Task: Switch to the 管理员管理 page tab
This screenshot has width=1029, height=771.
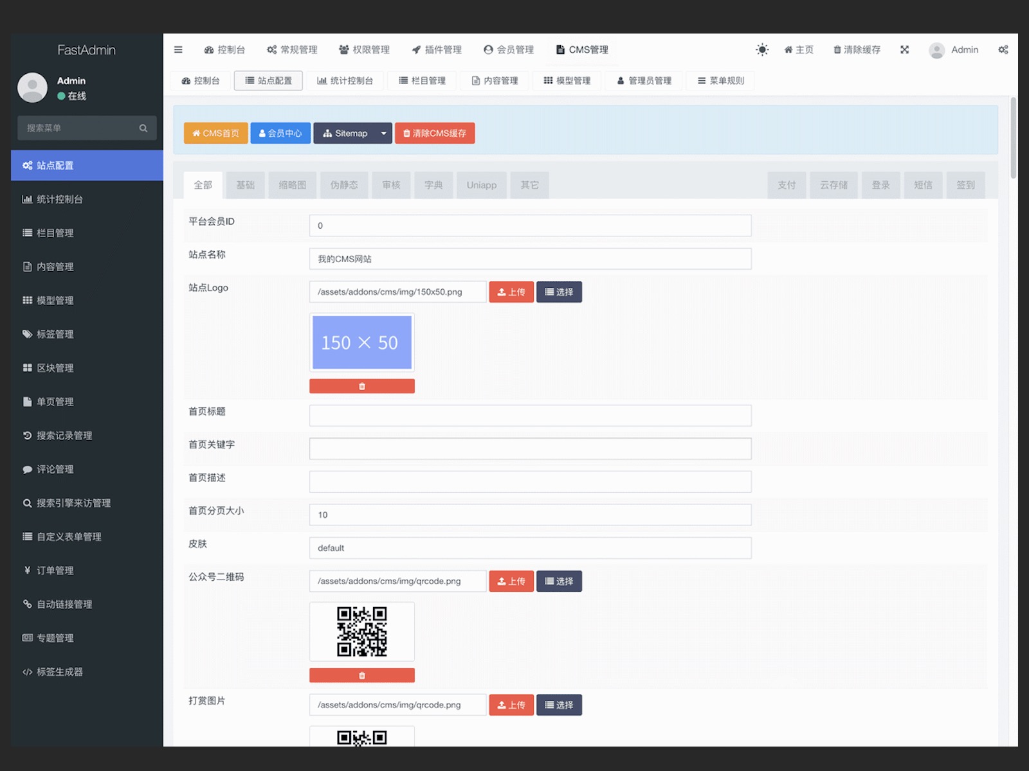Action: (x=644, y=80)
